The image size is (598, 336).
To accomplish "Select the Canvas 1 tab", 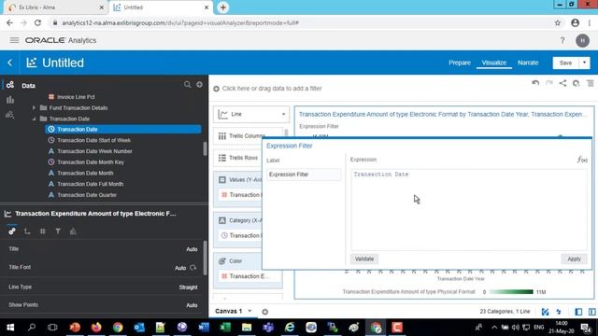I will point(228,311).
